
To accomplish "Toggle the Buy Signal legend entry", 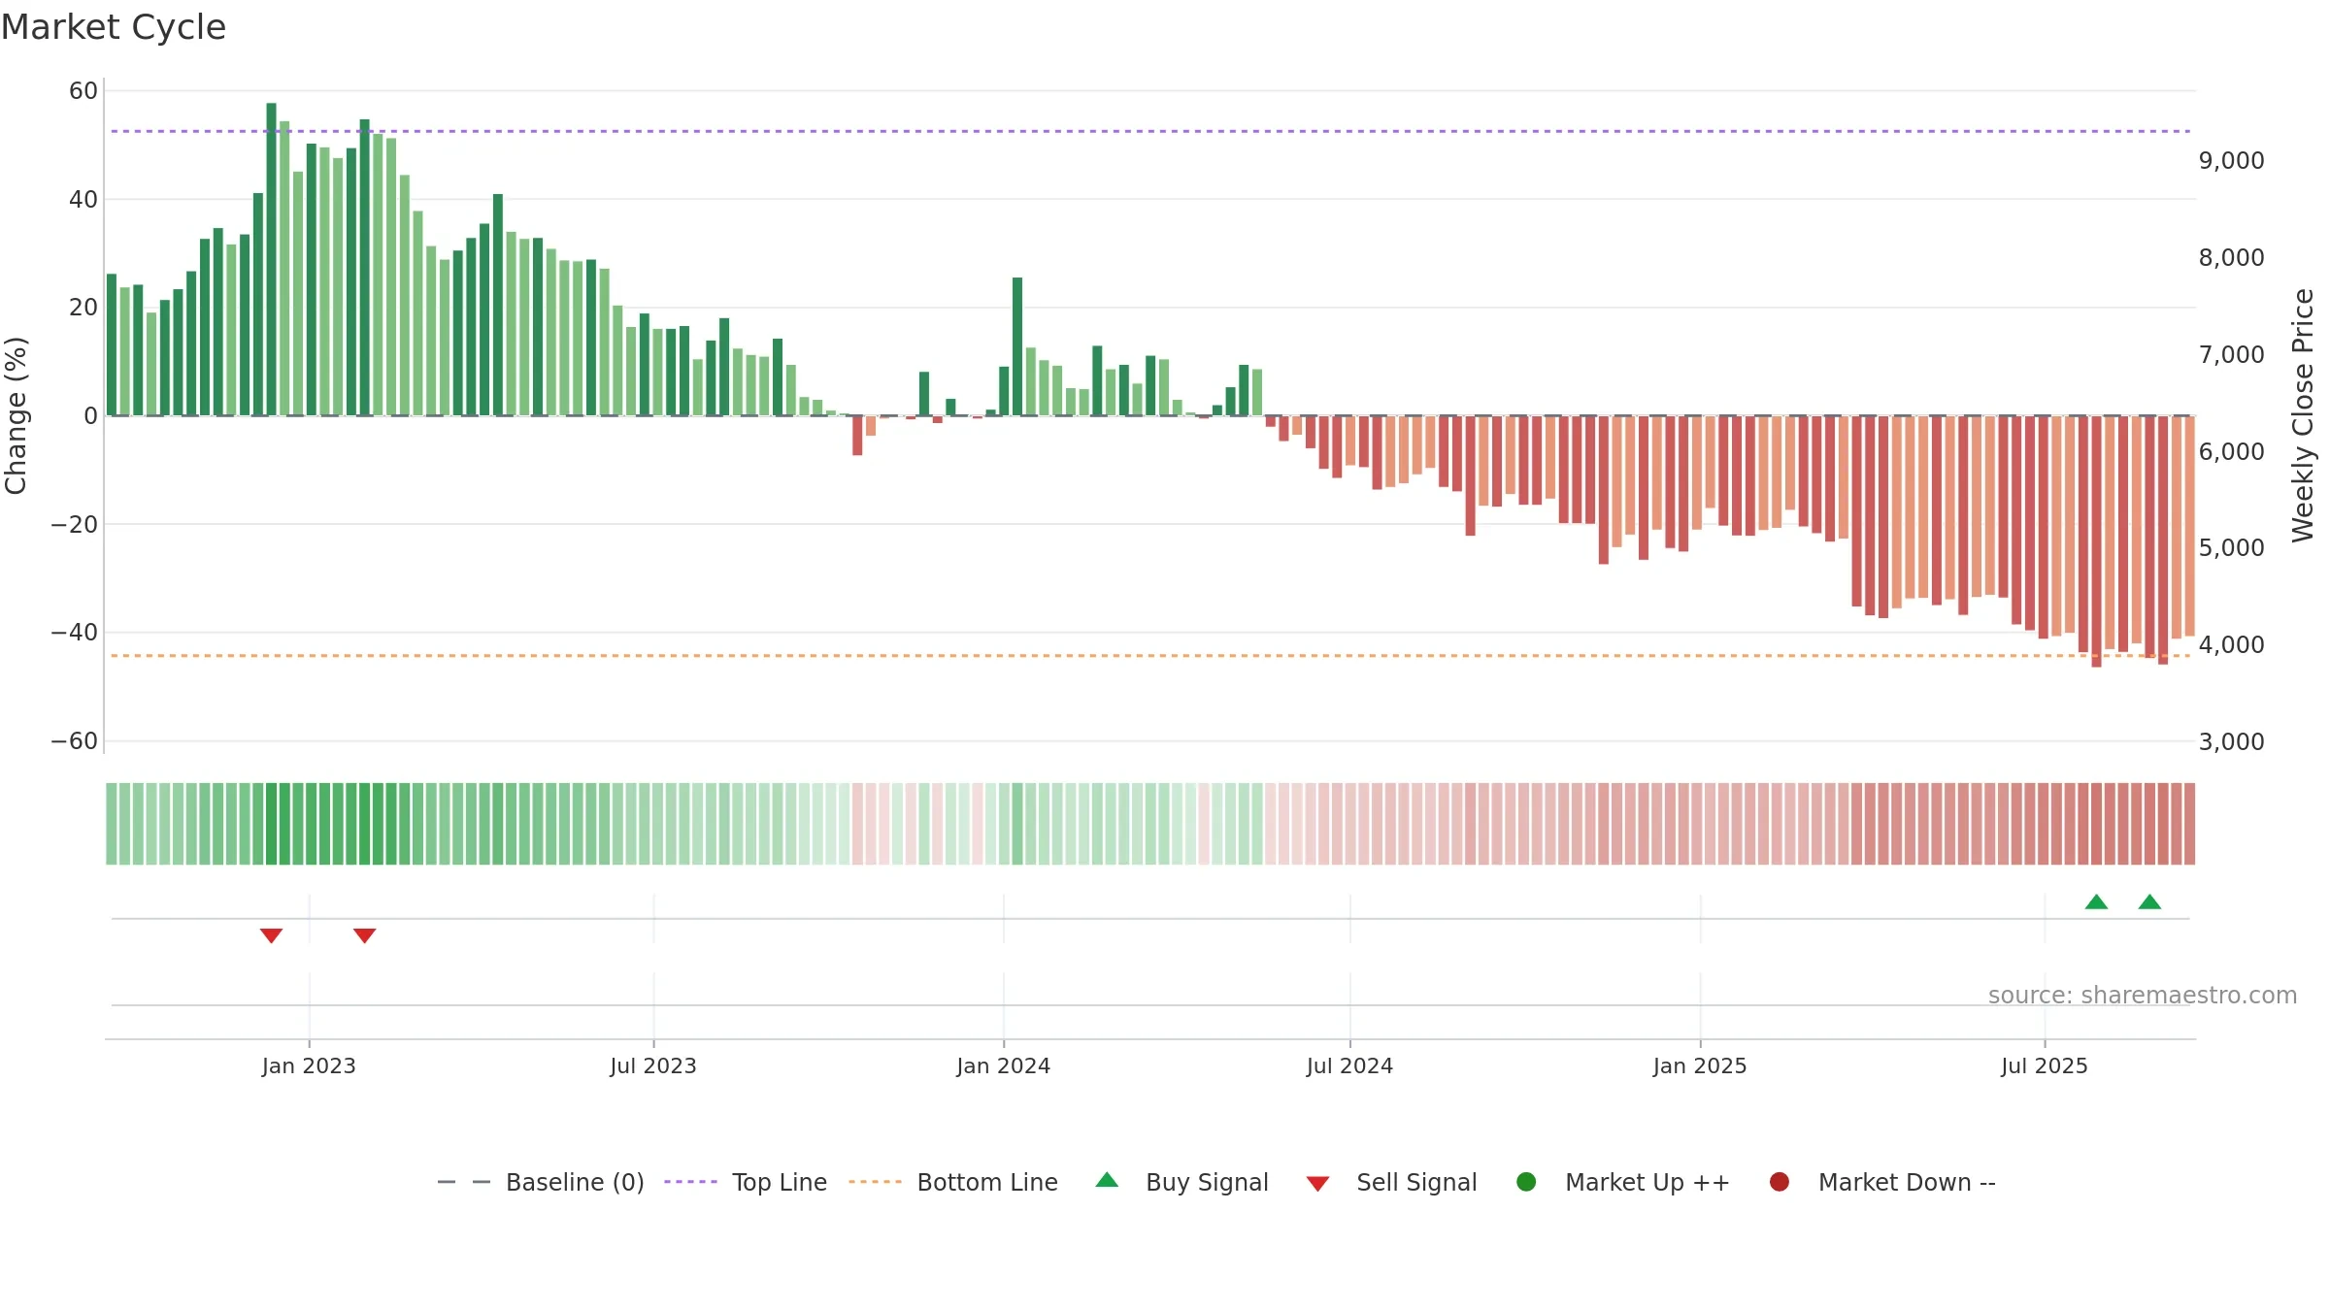I will point(1182,1182).
